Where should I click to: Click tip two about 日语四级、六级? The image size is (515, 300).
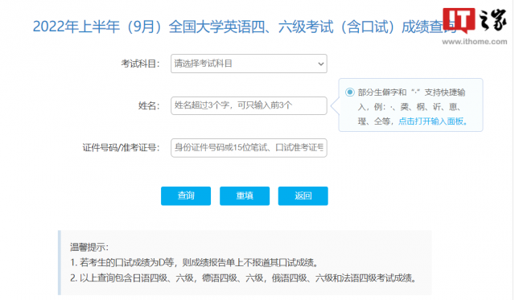[x=243, y=278]
